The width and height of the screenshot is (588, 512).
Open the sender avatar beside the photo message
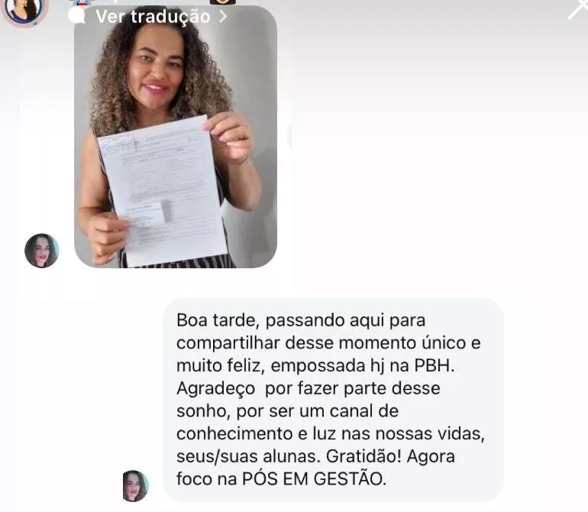[42, 251]
